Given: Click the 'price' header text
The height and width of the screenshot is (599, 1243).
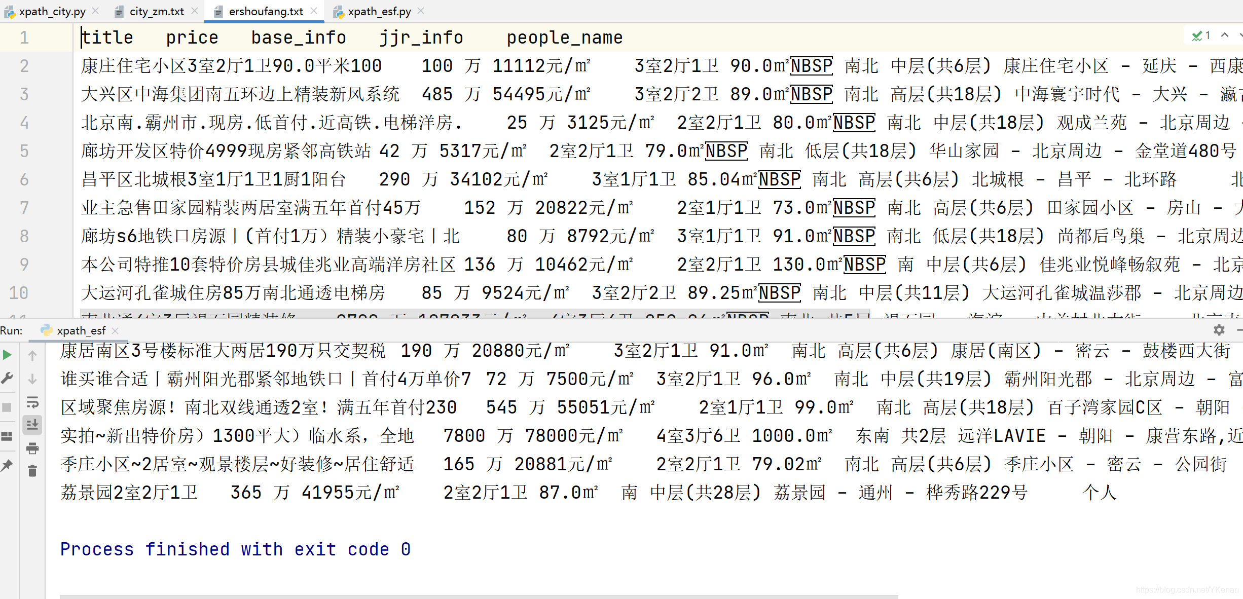Looking at the screenshot, I should tap(192, 38).
